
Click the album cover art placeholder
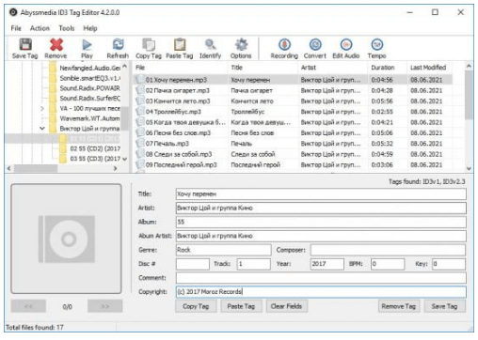66,239
